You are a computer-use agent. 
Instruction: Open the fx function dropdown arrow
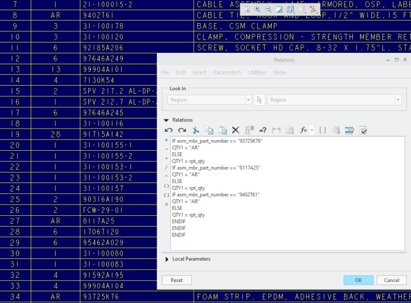[312, 130]
